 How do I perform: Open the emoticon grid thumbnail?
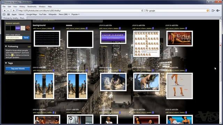(146, 44)
